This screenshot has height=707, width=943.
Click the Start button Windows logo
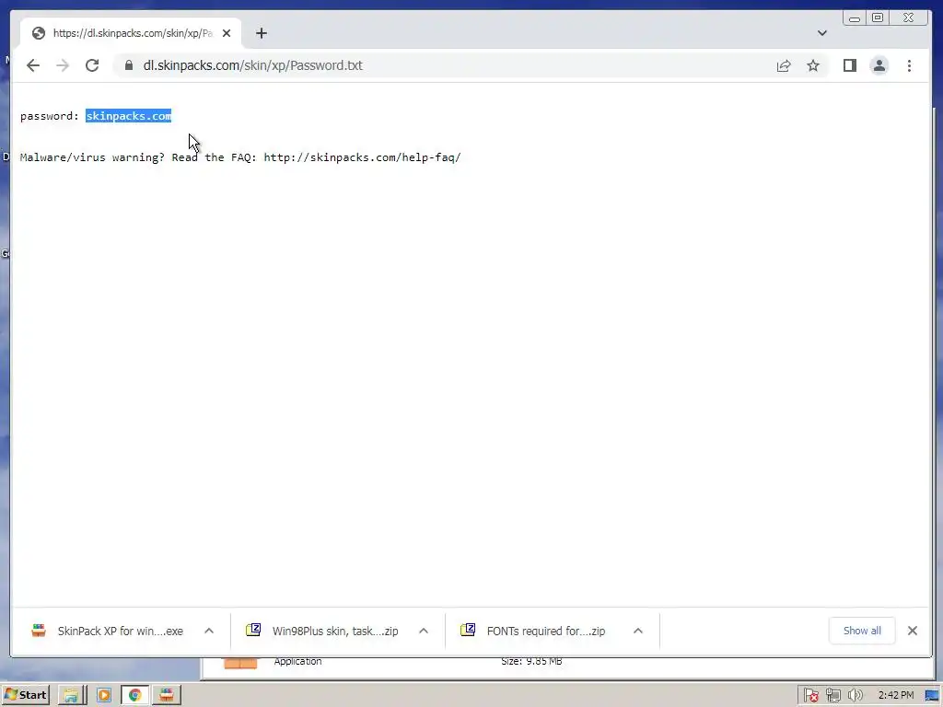(11, 695)
